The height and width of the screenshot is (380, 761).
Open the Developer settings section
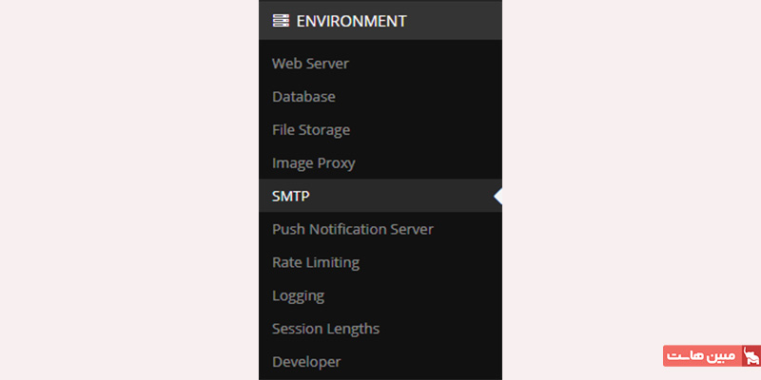click(306, 362)
